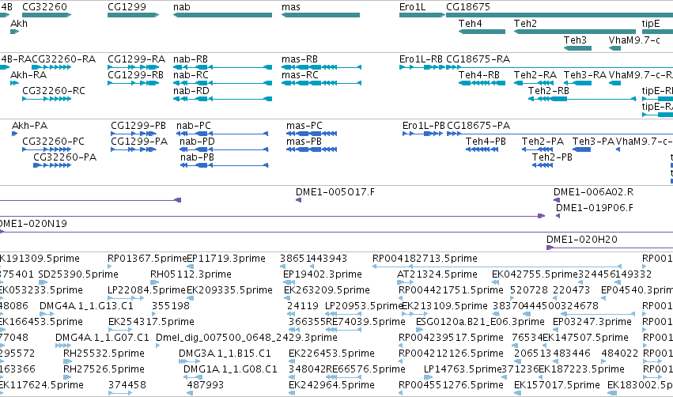Click the CG32260-PC CDS label

coord(53,142)
